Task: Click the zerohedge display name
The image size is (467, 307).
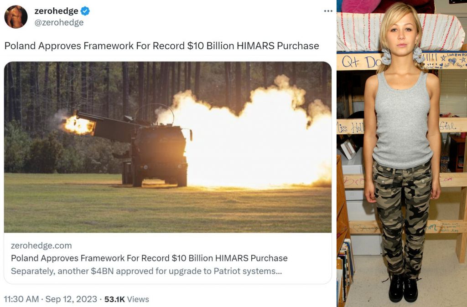Action: [x=56, y=11]
